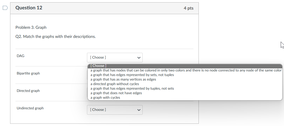This screenshot has width=284, height=126.
Task: Choose the two-colors node coloring option
Action: 185,70
